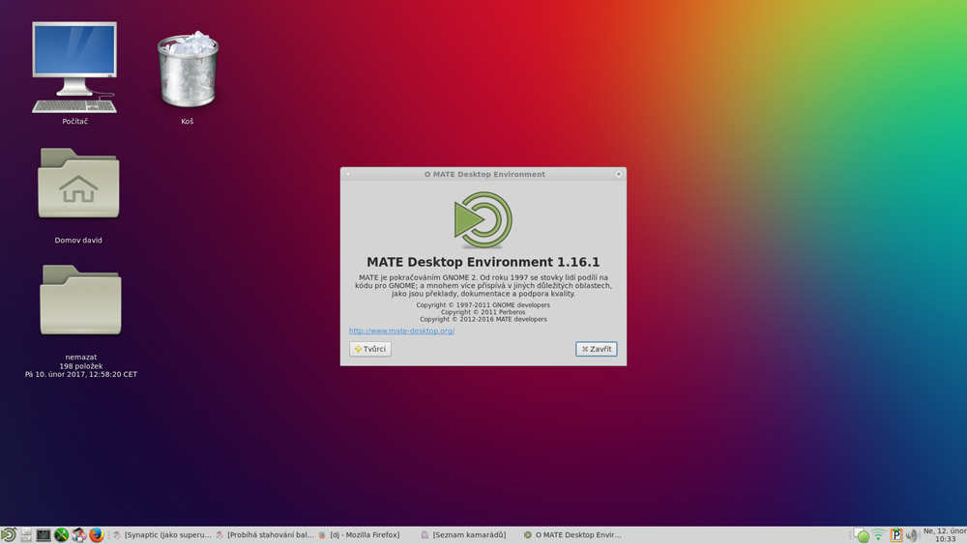Select the nemazat folder on desktop
This screenshot has height=544, width=967.
(x=80, y=301)
